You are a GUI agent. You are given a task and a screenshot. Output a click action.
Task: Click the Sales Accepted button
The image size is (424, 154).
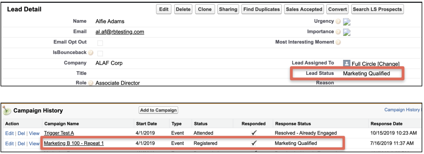click(x=304, y=9)
